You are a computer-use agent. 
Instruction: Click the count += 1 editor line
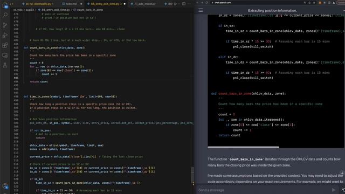(x=49, y=74)
